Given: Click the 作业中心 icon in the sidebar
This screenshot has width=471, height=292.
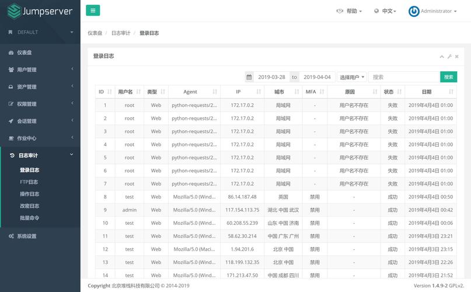Looking at the screenshot, I should click(11, 138).
